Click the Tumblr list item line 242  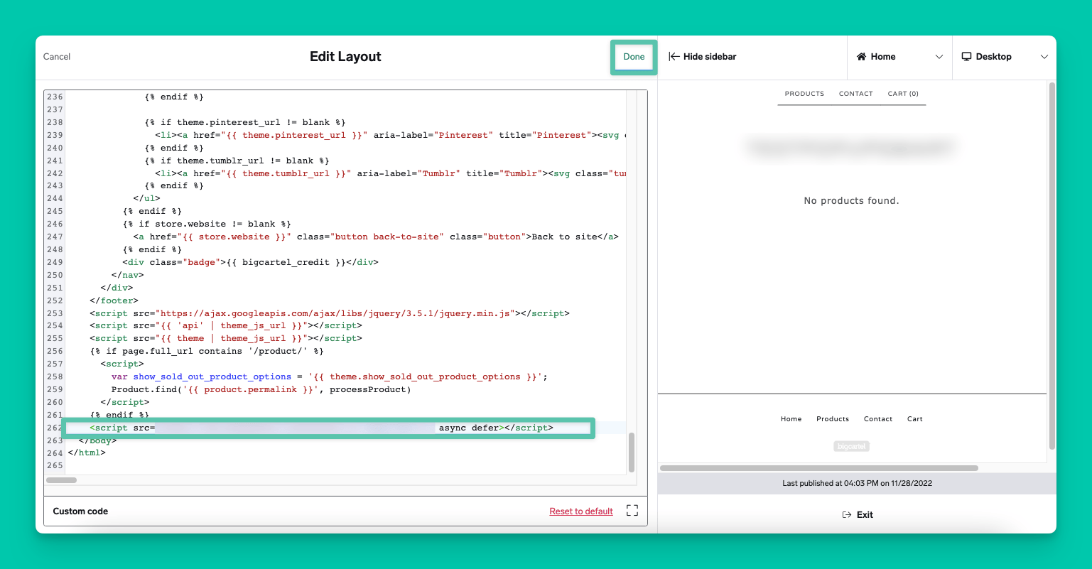click(391, 173)
